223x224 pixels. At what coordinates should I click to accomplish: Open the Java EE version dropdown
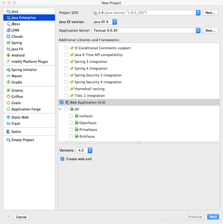click(105, 22)
